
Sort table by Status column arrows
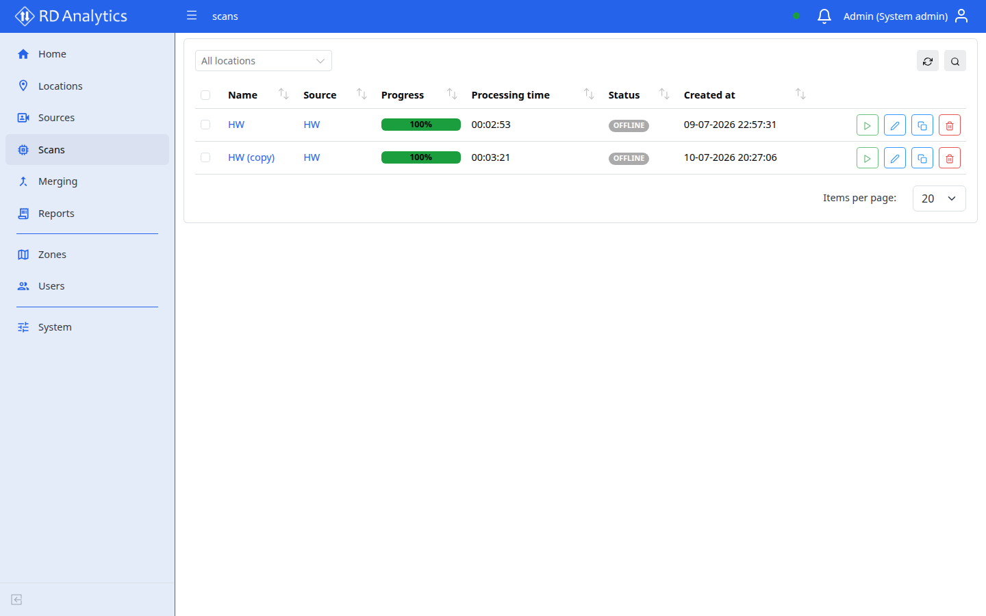click(x=664, y=94)
